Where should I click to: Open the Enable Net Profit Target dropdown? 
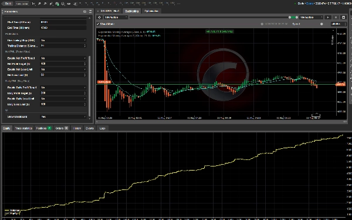tap(63, 58)
